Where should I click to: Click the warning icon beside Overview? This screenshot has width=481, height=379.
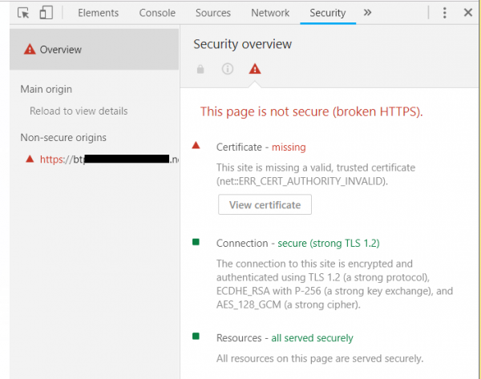(30, 50)
